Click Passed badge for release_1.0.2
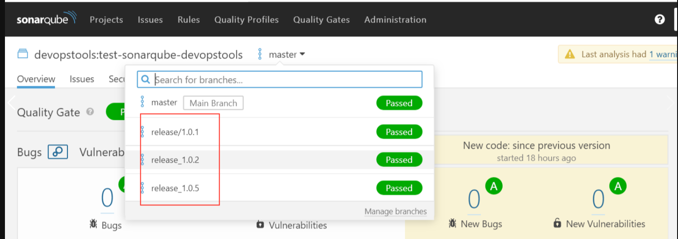The image size is (678, 239). pyautogui.click(x=399, y=159)
